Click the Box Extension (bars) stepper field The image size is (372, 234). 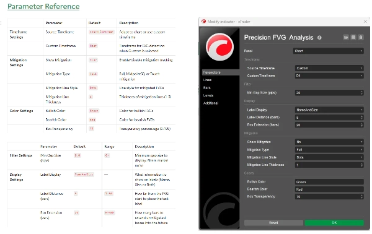pos(329,125)
